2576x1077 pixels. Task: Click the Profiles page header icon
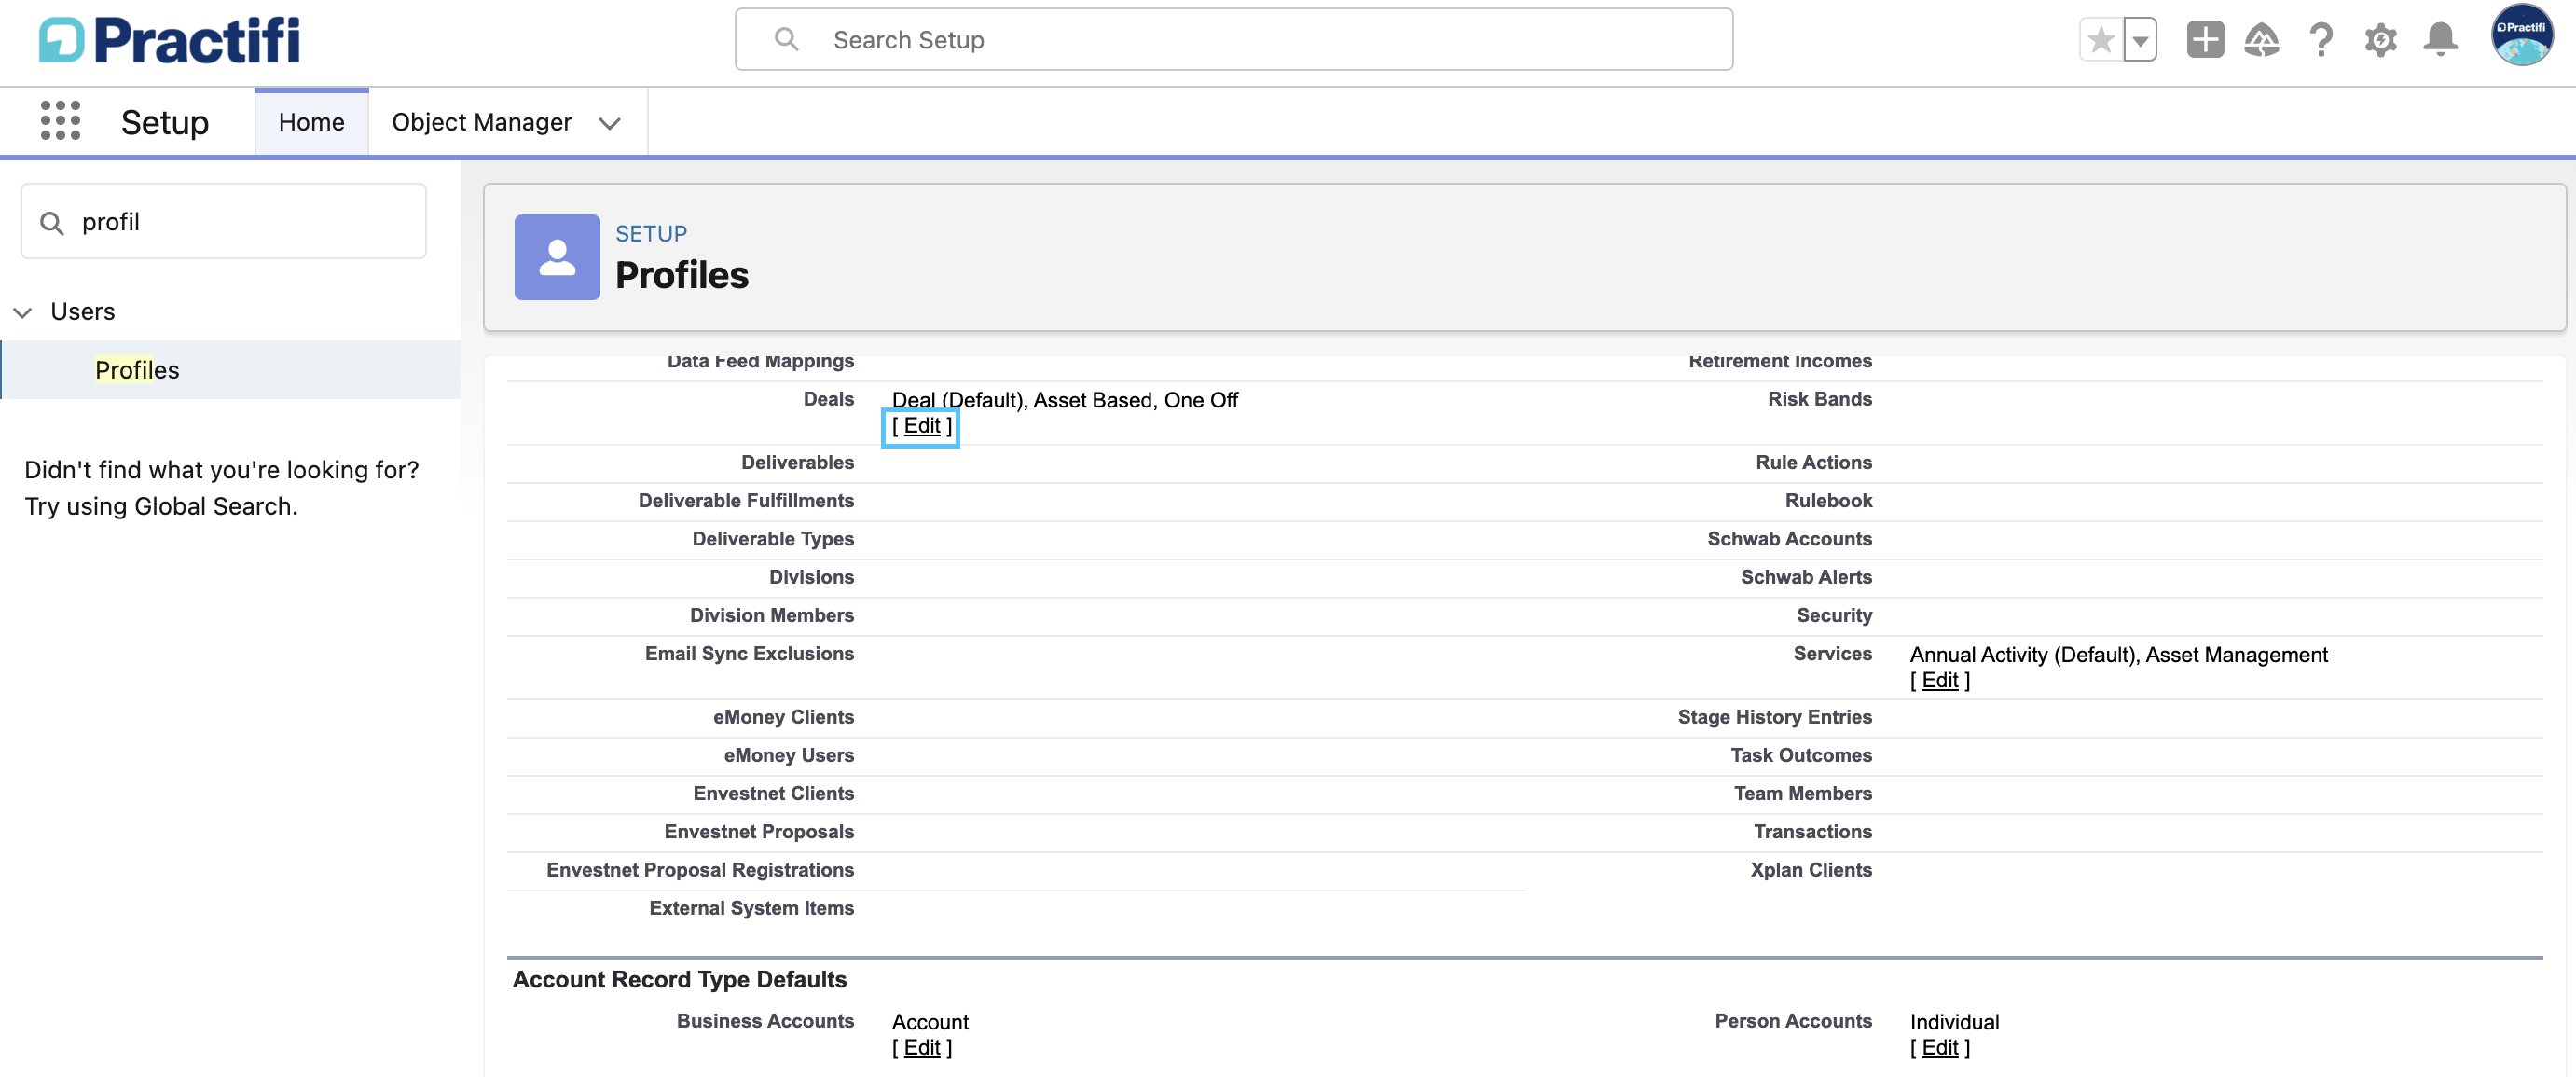[x=557, y=257]
